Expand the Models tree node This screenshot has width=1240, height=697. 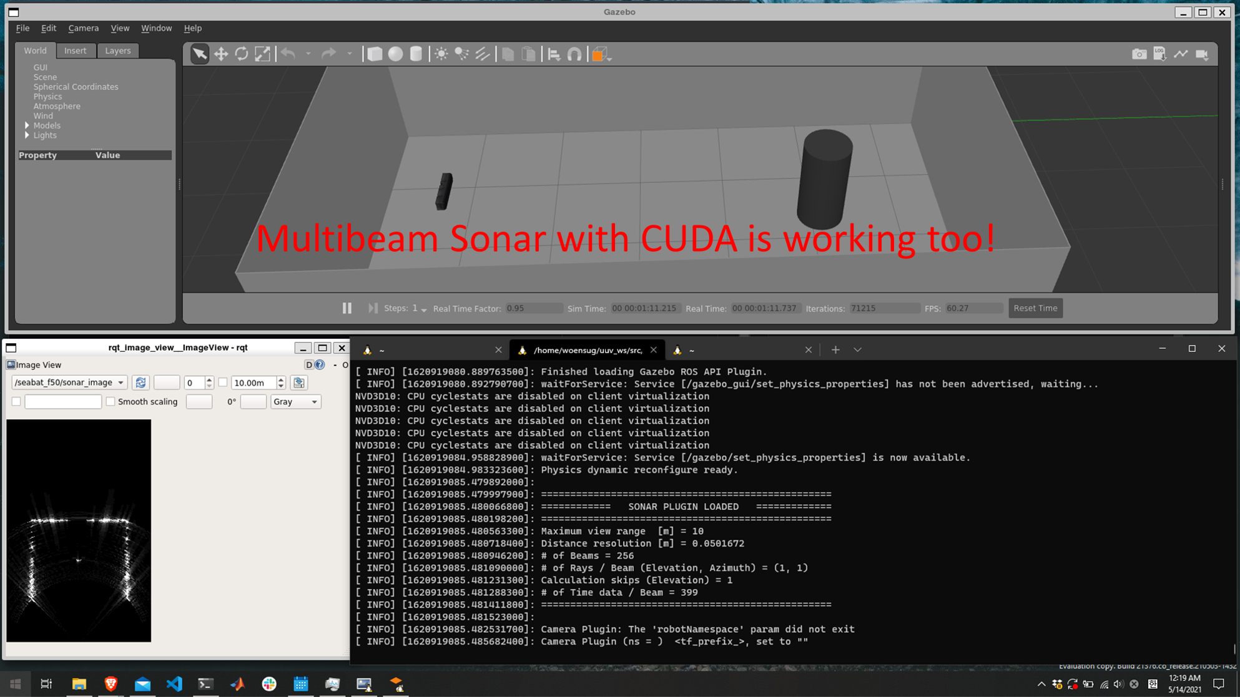tap(27, 125)
